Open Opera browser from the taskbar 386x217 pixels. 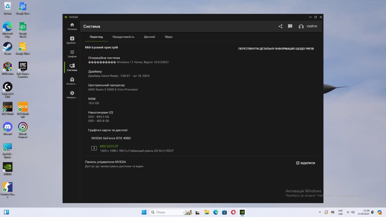pos(233,212)
